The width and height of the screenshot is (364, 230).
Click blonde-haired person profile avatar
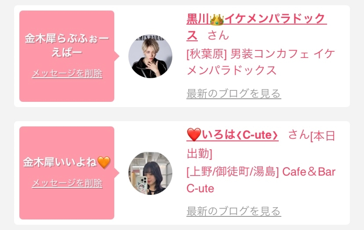coord(150,56)
